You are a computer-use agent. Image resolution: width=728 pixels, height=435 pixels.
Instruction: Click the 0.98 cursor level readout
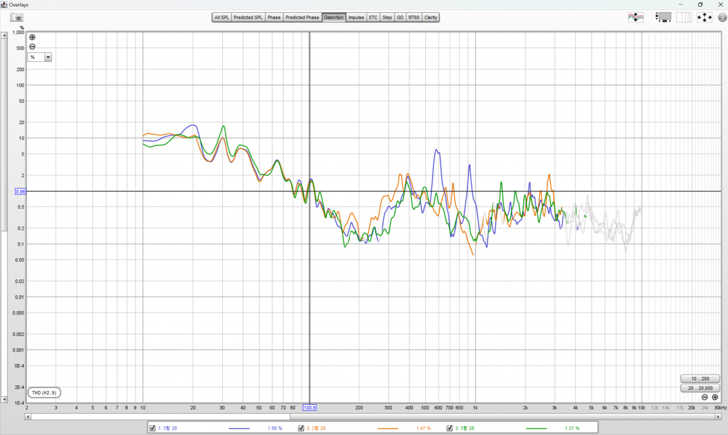pos(21,191)
